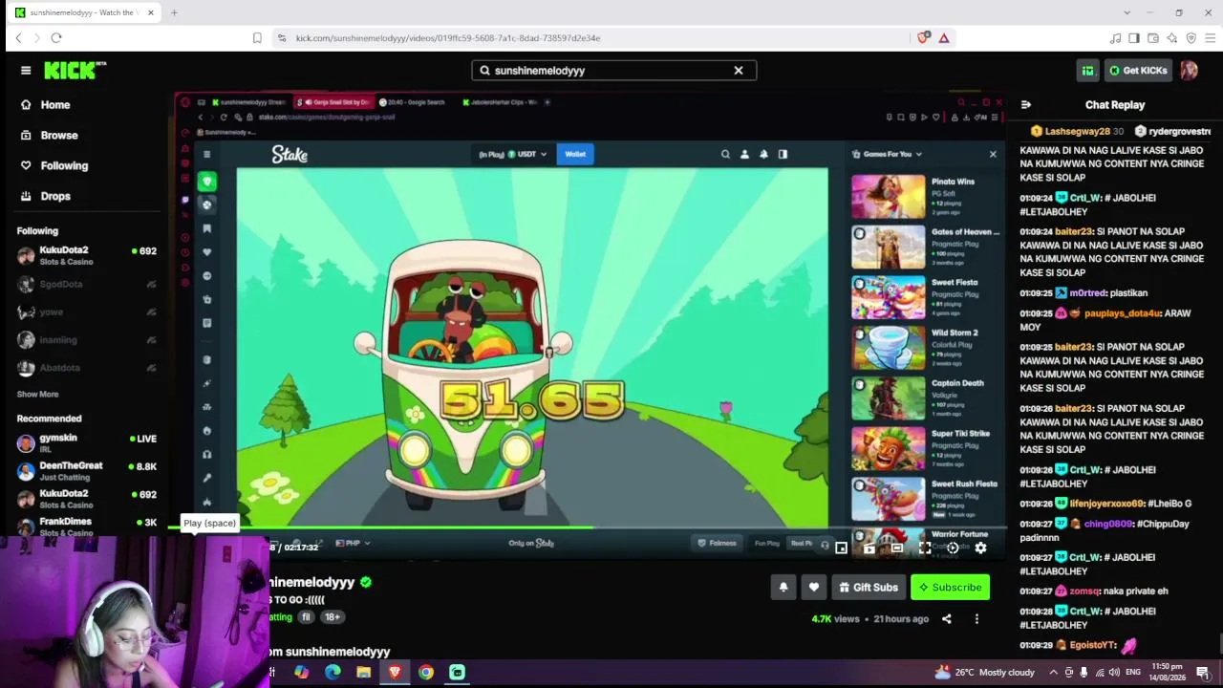
Task: Click the browser address bar URL
Action: pyautogui.click(x=447, y=38)
